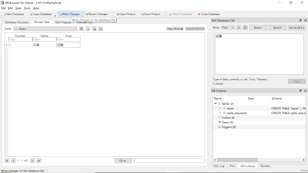Jump to the first record with navigation icon
308x173 pixels.
coord(7,161)
